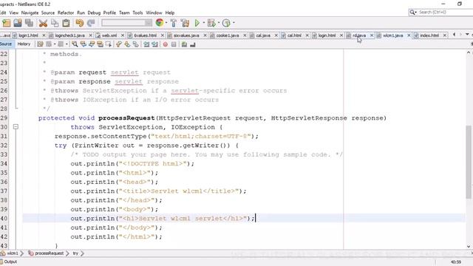
Task: Open the Window menu
Action: point(154,13)
